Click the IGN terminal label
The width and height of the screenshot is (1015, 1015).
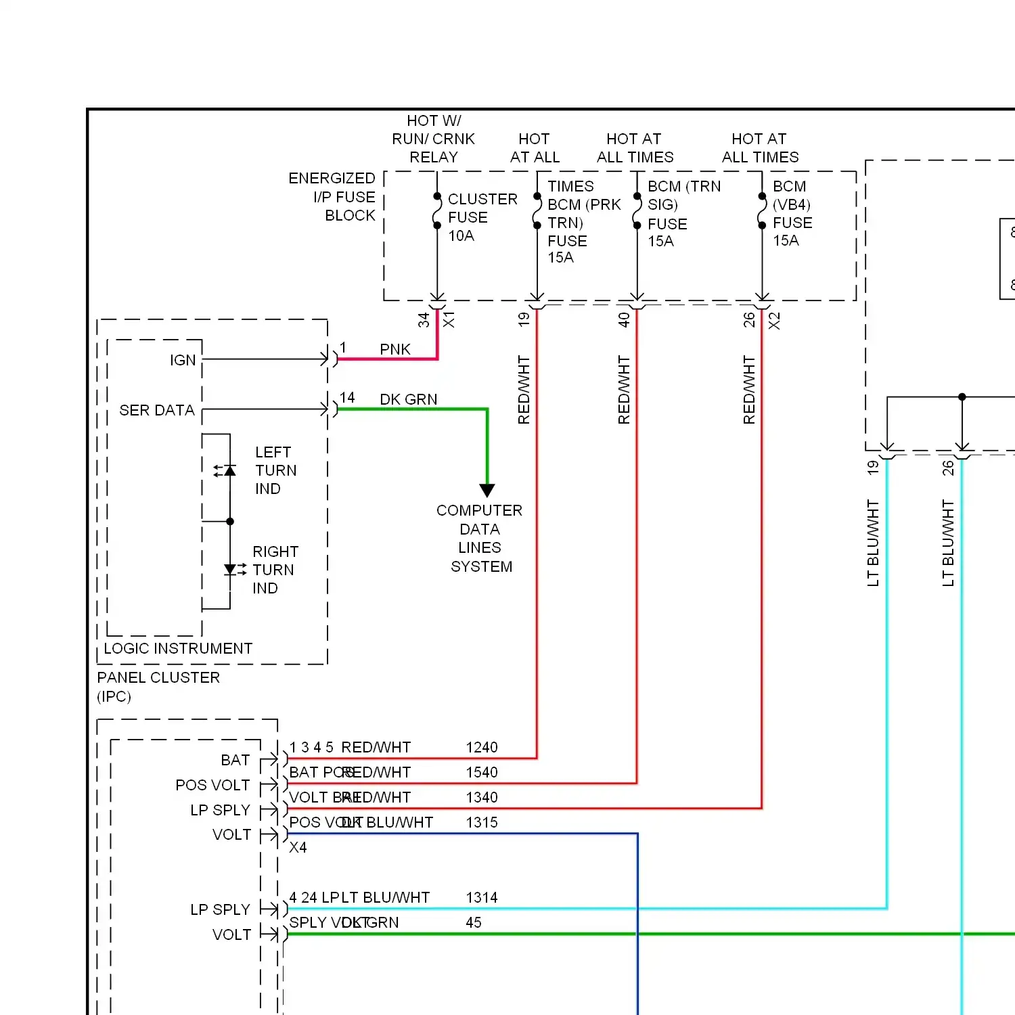tap(183, 360)
